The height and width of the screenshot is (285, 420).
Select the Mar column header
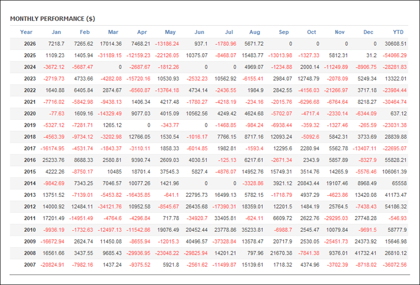113,32
